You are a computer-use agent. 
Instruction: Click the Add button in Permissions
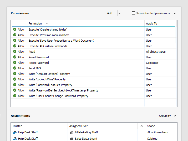pyautogui.click(x=110, y=13)
